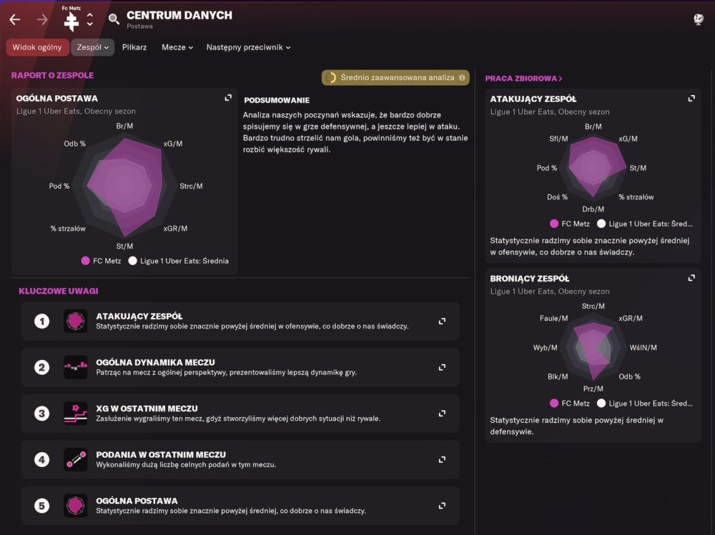
Task: Expand Następny przeciwnik dropdown
Action: 248,47
